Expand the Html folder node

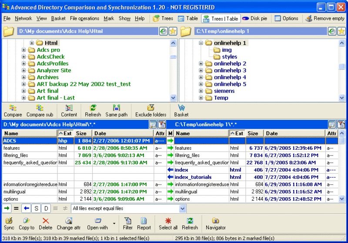tap(32, 43)
